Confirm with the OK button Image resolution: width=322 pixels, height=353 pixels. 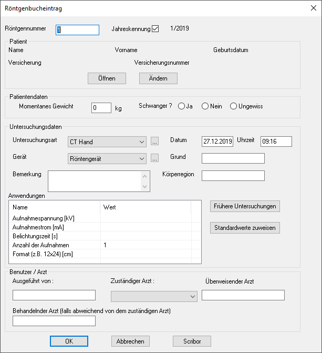coord(69,341)
